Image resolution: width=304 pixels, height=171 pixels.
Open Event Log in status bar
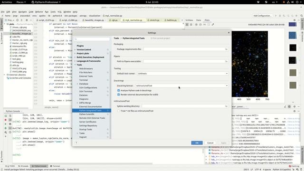(294, 166)
